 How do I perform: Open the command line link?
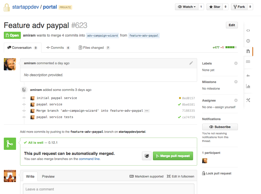click(x=89, y=159)
